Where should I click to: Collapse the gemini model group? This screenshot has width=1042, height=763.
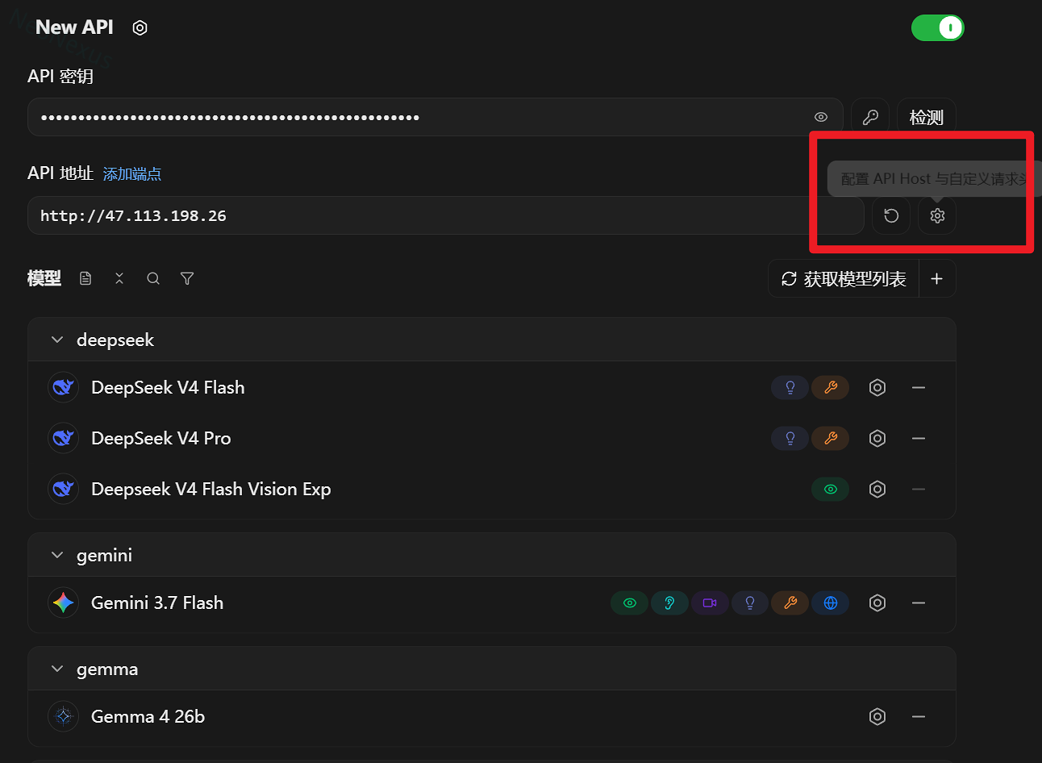point(57,555)
